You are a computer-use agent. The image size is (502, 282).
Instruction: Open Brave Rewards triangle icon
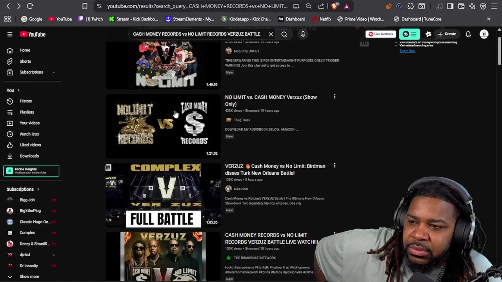[346, 6]
